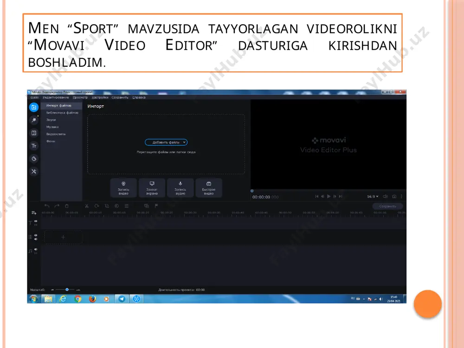Step to the previous frame
Image resolution: width=464 pixels, height=348 pixels.
tap(322, 196)
